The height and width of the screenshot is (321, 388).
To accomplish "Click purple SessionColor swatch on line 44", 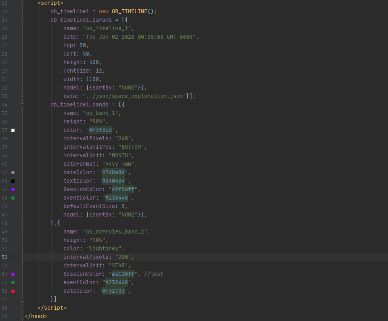I will click(13, 190).
